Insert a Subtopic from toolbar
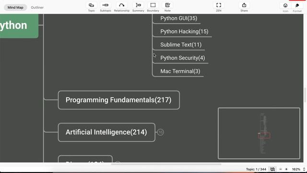Image resolution: width=307 pixels, height=173 pixels. point(106,7)
